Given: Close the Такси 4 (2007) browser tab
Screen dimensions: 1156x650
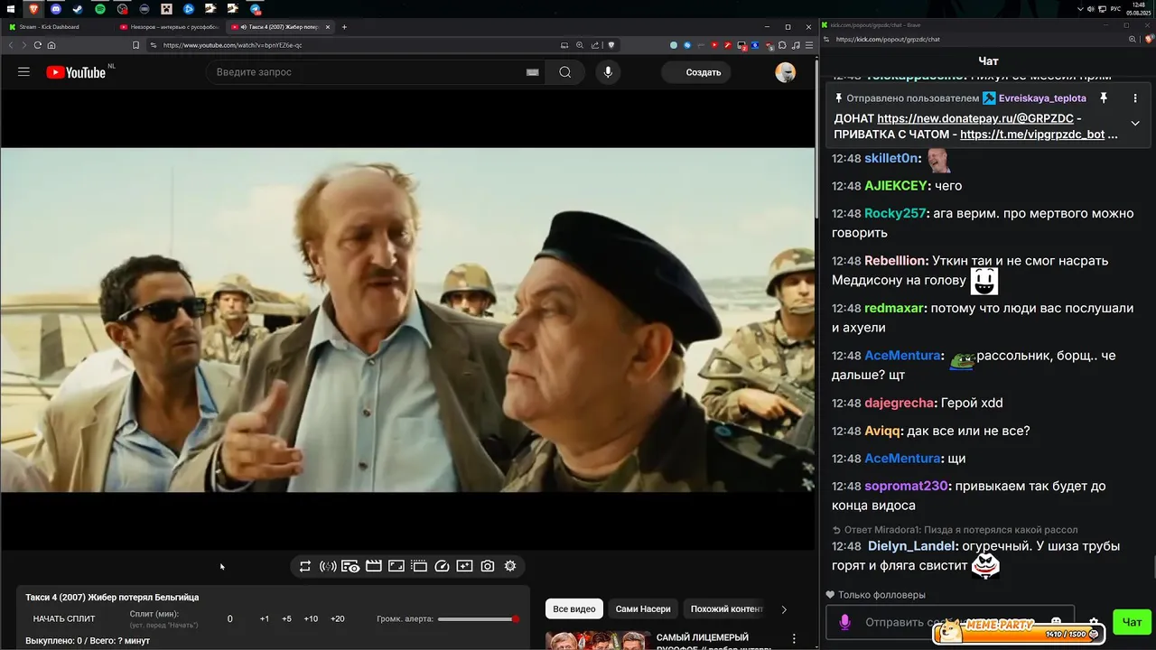Looking at the screenshot, I should pyautogui.click(x=328, y=27).
